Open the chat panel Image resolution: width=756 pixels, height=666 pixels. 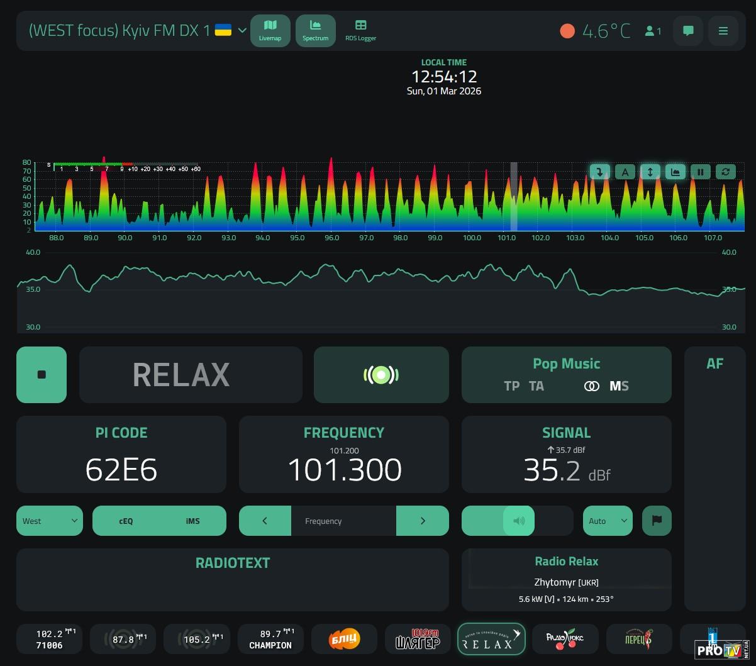point(688,31)
